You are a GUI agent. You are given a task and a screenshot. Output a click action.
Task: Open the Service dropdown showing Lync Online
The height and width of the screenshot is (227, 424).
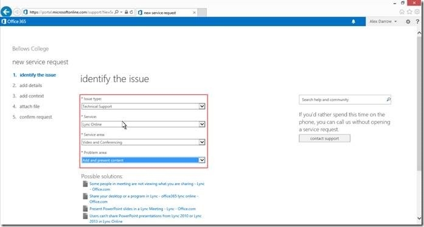tap(144, 124)
